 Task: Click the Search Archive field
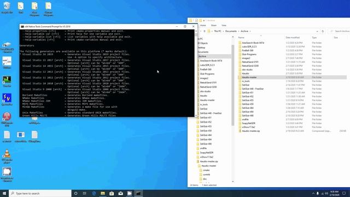click(339, 31)
